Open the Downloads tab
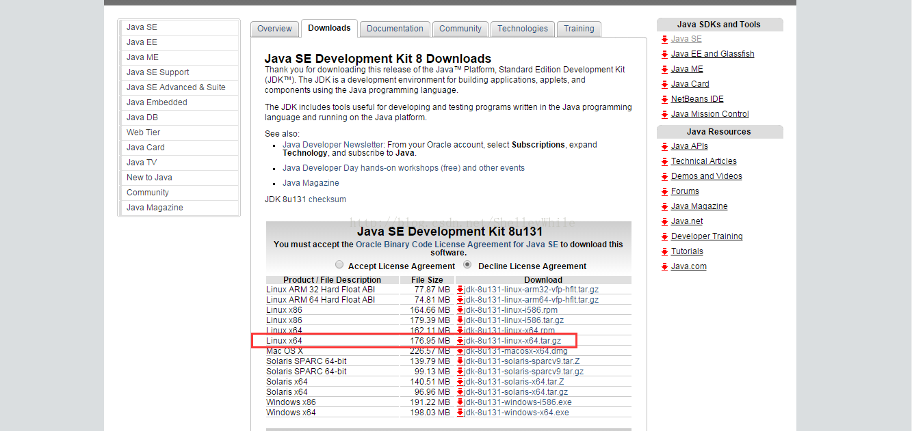Image resolution: width=912 pixels, height=431 pixels. tap(329, 28)
